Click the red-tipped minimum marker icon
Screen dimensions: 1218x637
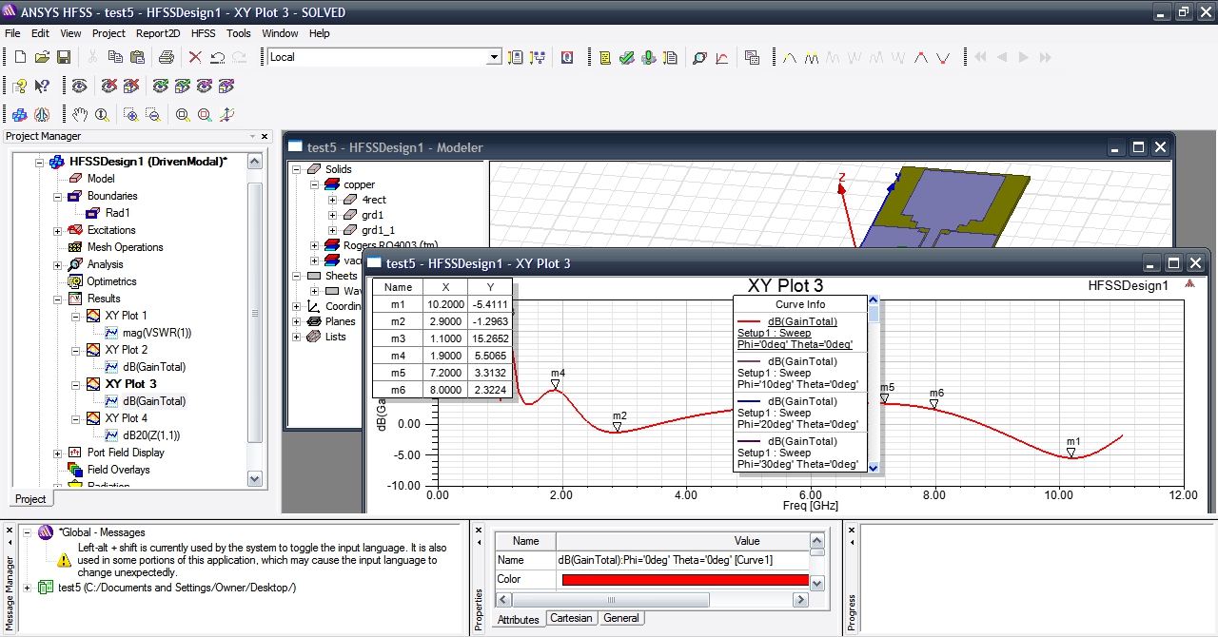(x=943, y=57)
